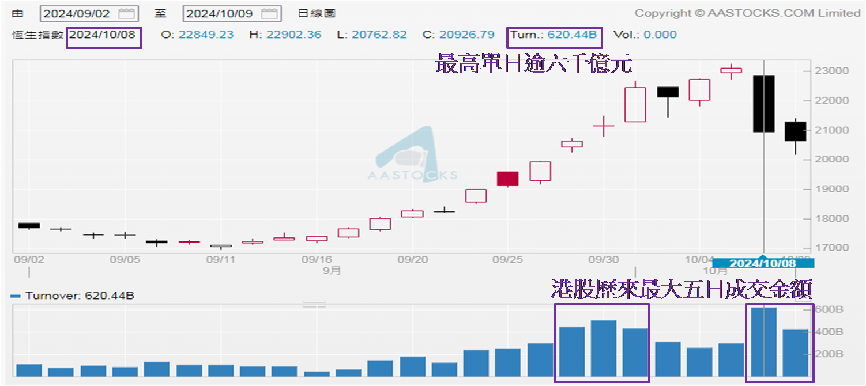Click the end date field showing 2024/10/09
Screen dimensions: 866x386
coord(221,13)
